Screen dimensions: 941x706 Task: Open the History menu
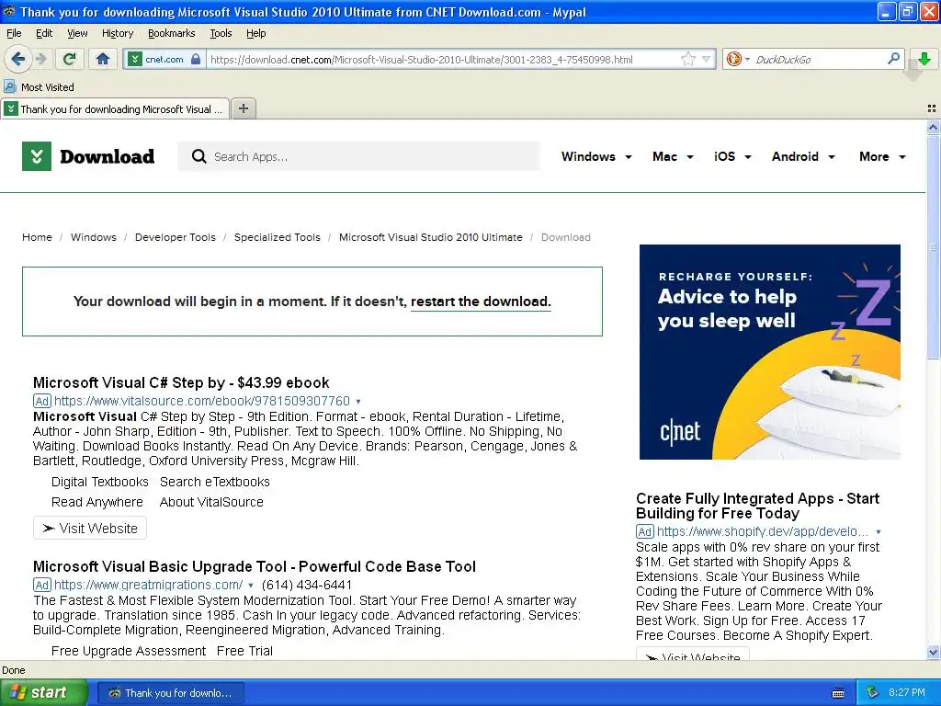(x=118, y=33)
